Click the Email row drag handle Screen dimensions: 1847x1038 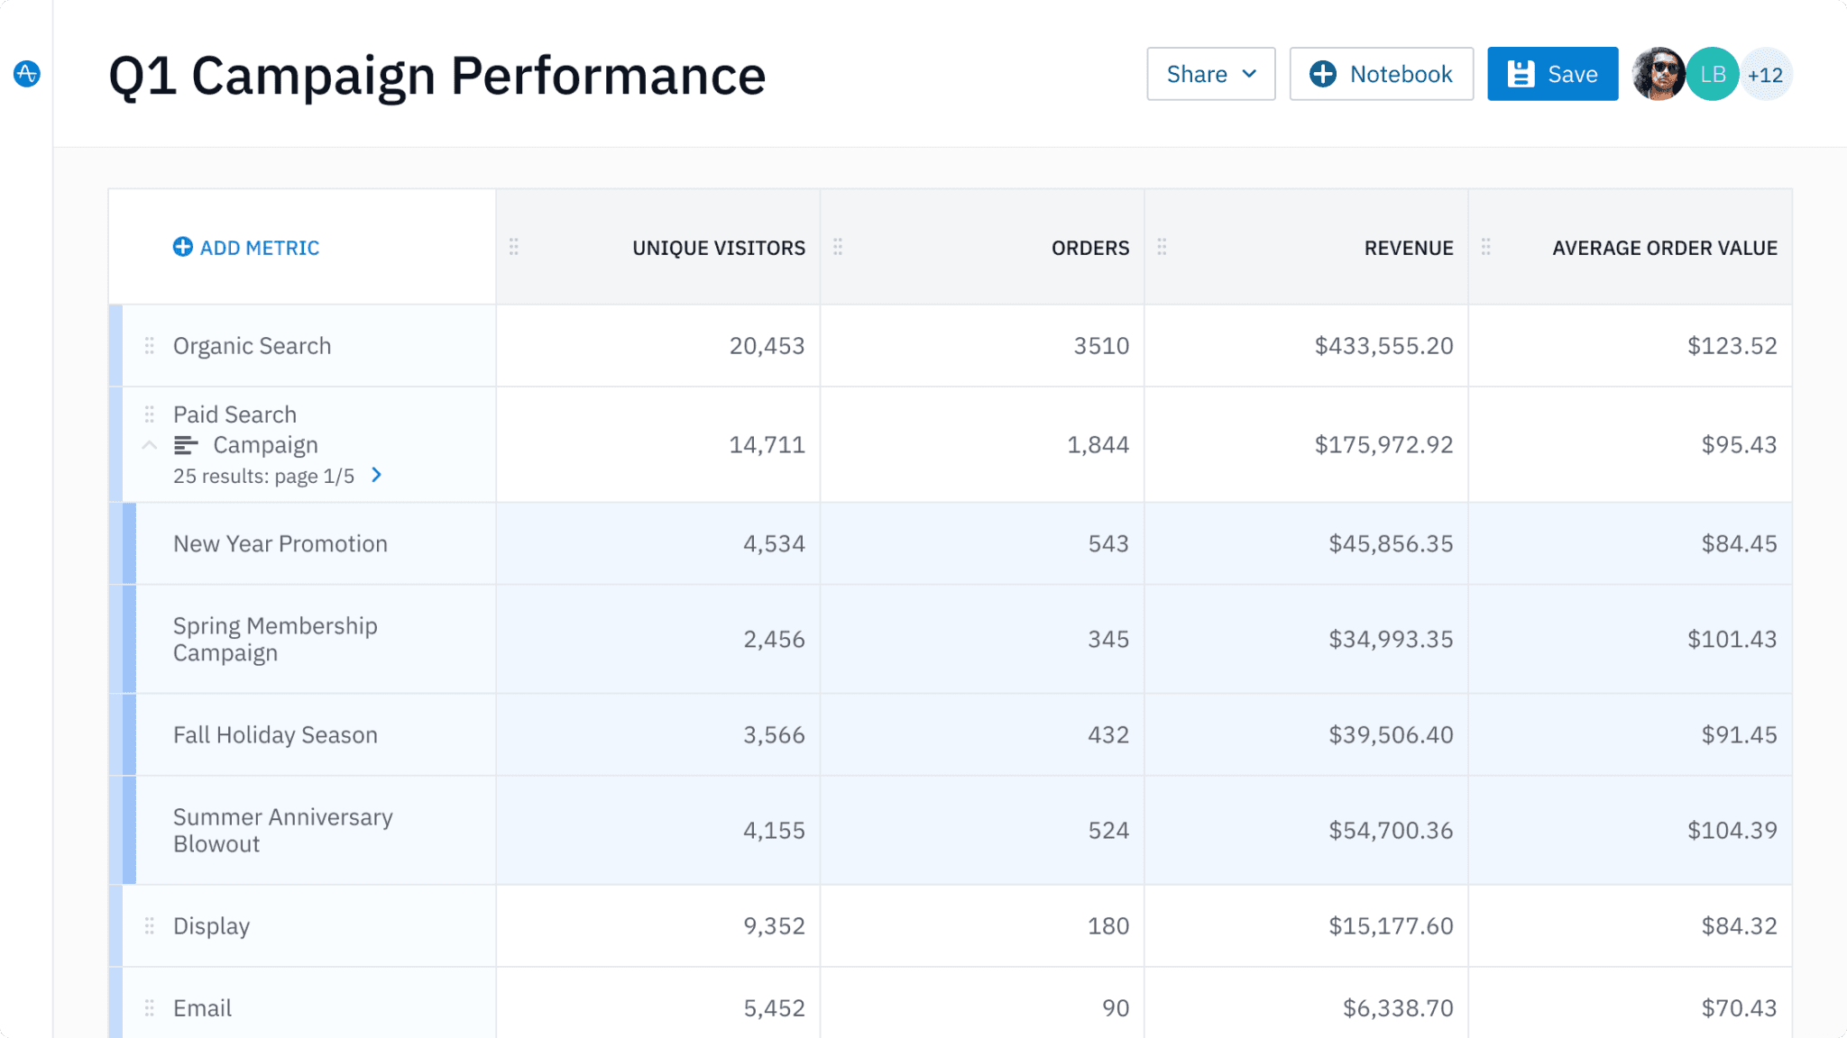click(150, 1008)
